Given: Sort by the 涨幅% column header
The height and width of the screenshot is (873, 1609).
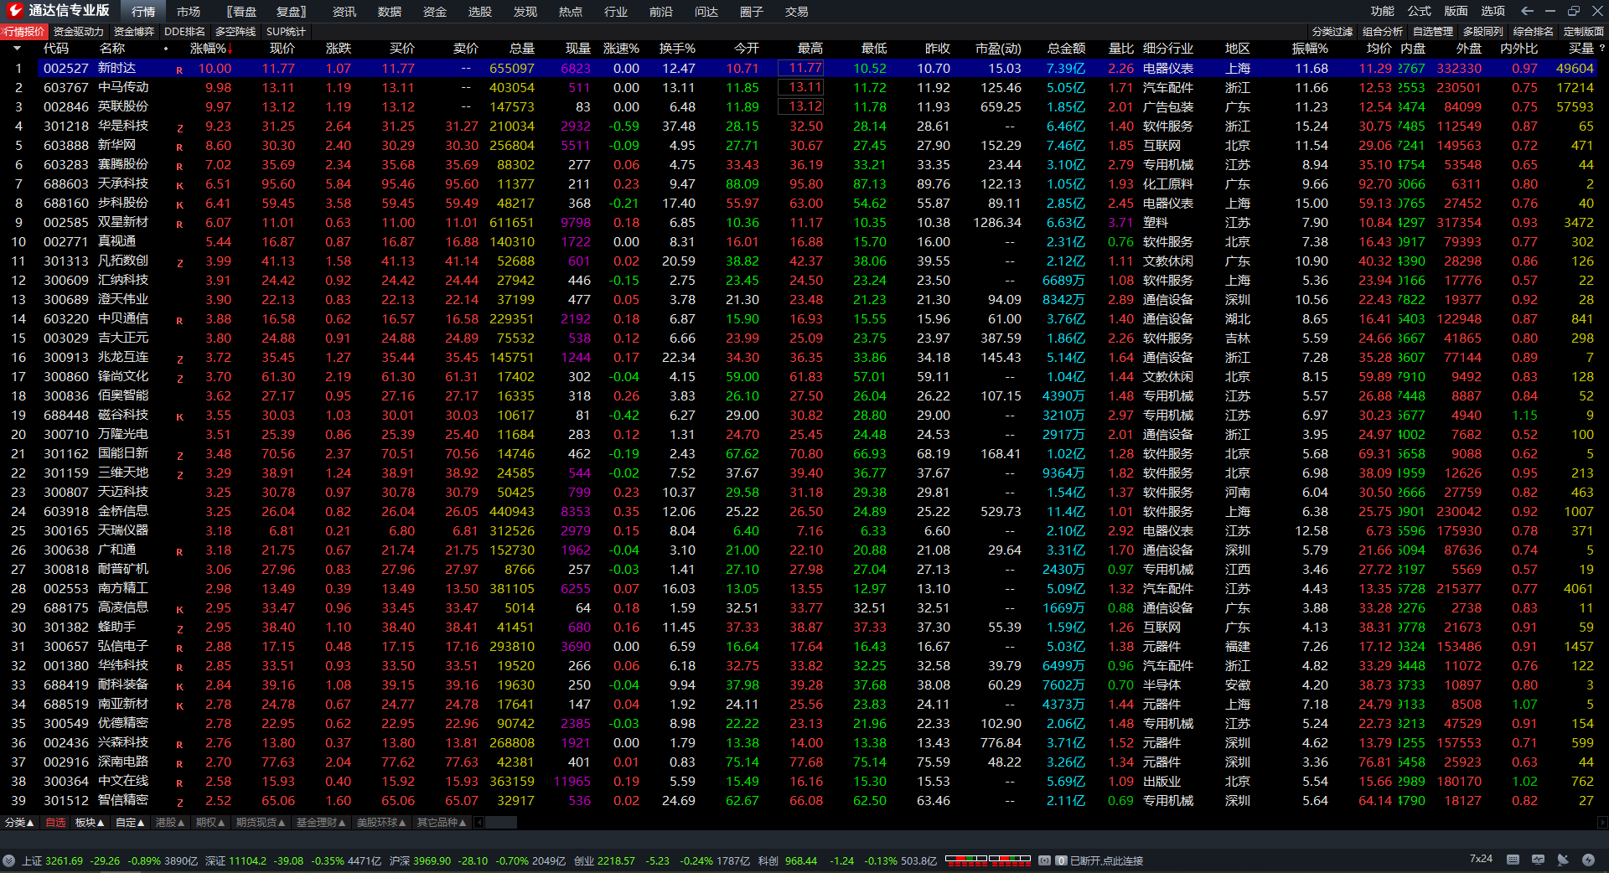Looking at the screenshot, I should 211,49.
